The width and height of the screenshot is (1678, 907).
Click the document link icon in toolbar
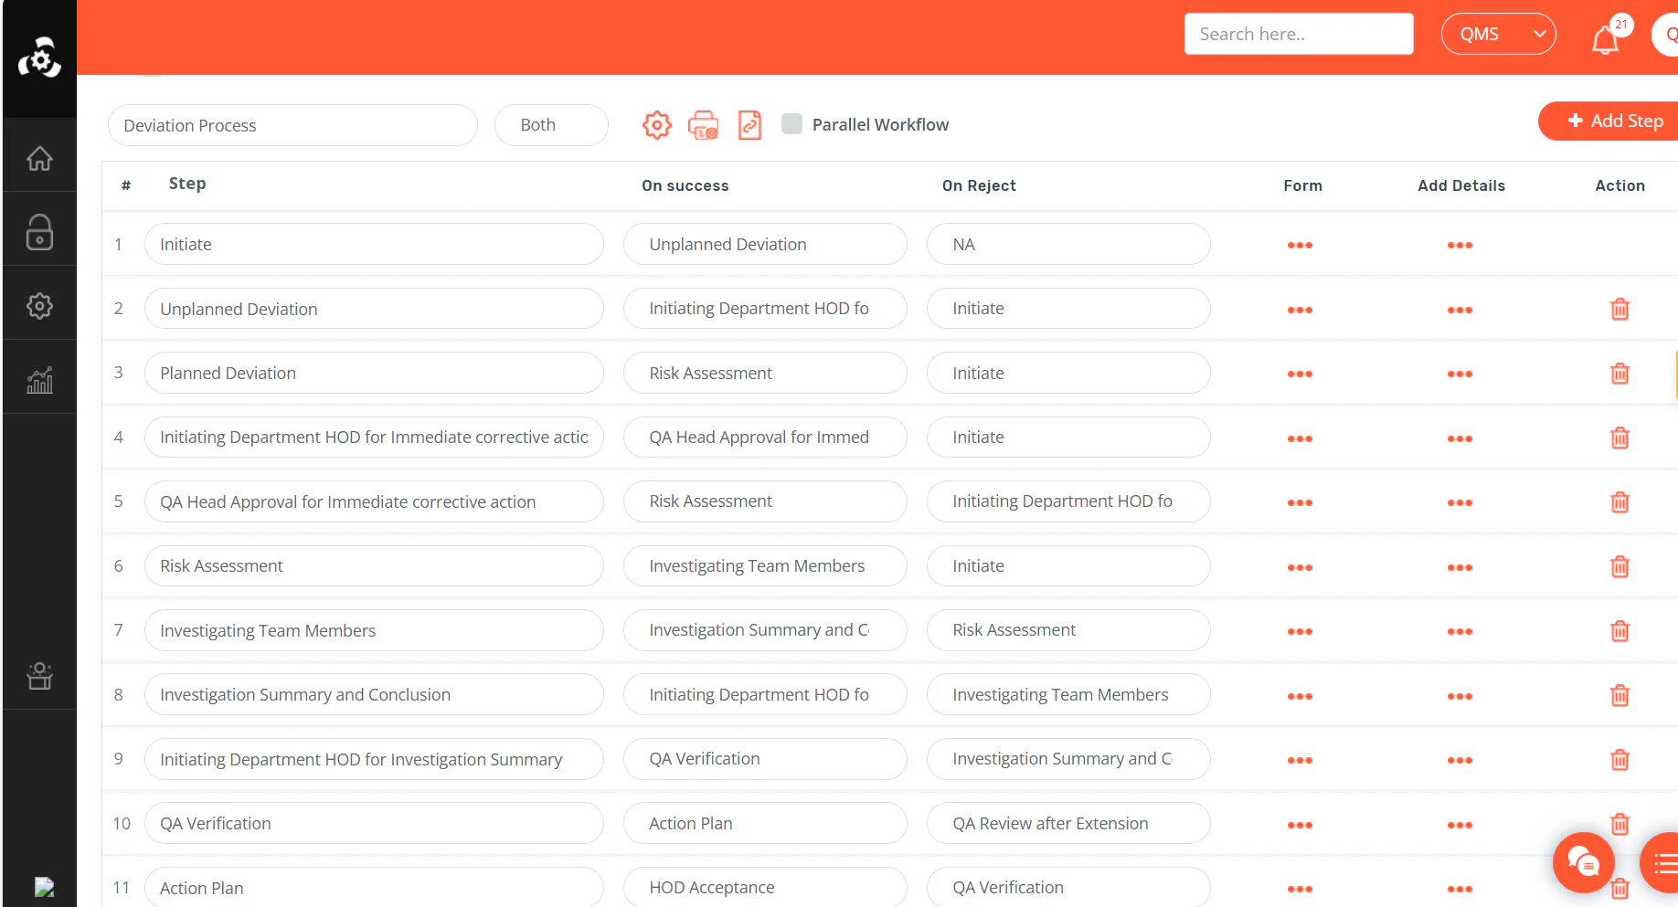[x=749, y=125]
